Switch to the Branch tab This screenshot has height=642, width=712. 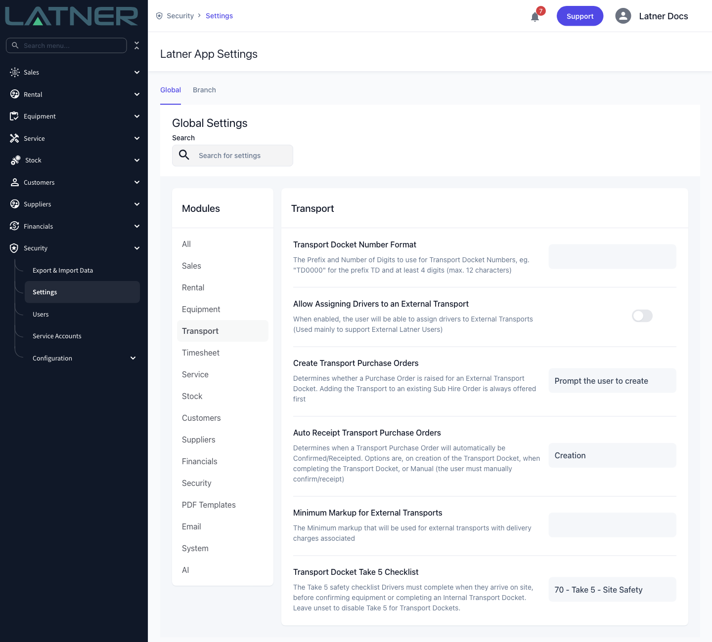tap(204, 90)
